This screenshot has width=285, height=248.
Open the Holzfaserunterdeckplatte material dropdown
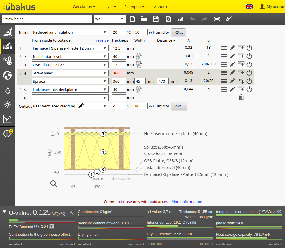pos(70,90)
